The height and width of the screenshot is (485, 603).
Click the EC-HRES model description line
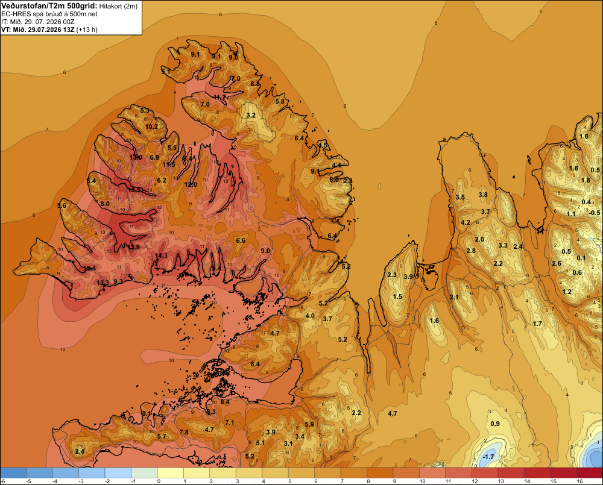(49, 14)
